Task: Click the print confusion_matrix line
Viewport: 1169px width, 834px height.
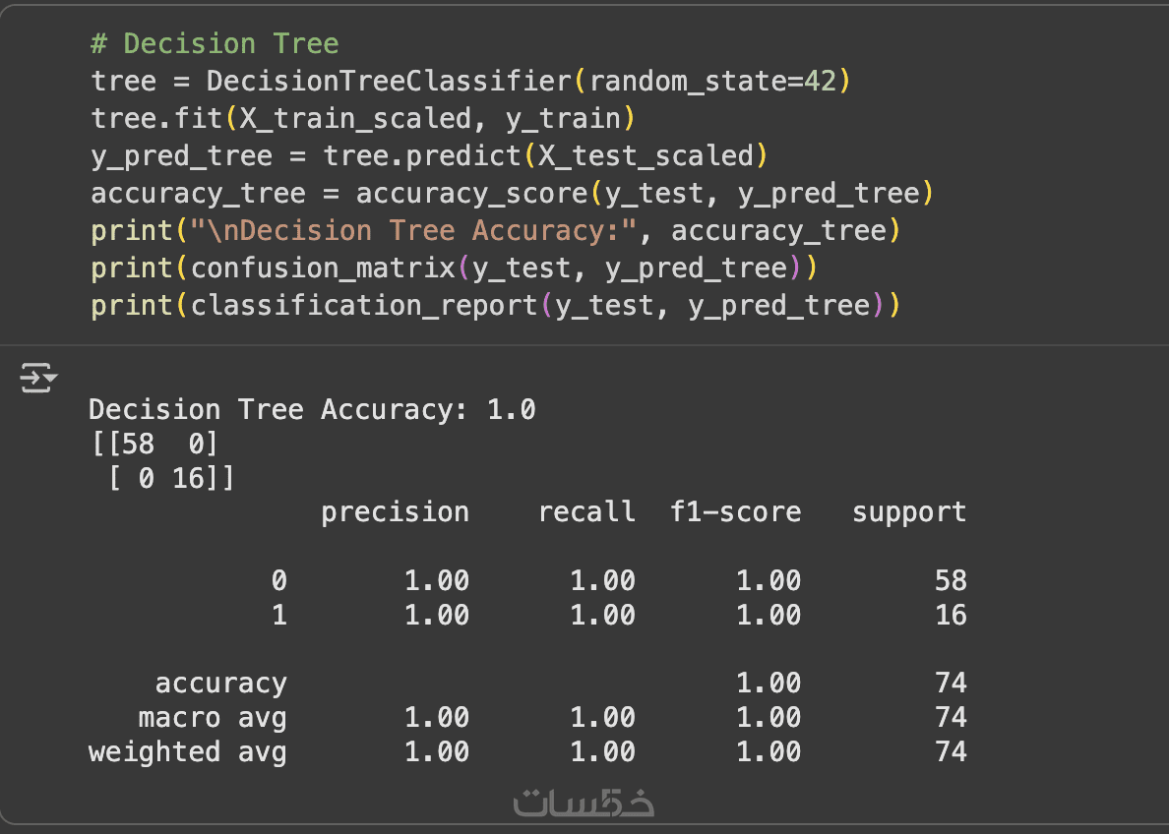Action: point(454,268)
